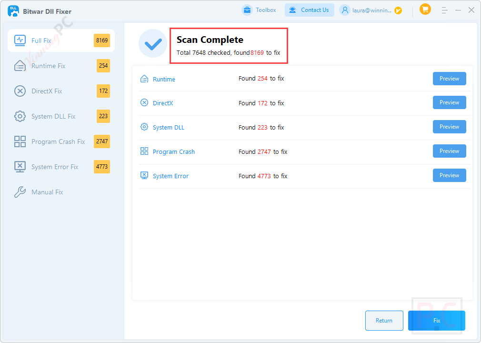Open the orange shopping cart icon
481x343 pixels.
[x=425, y=9]
